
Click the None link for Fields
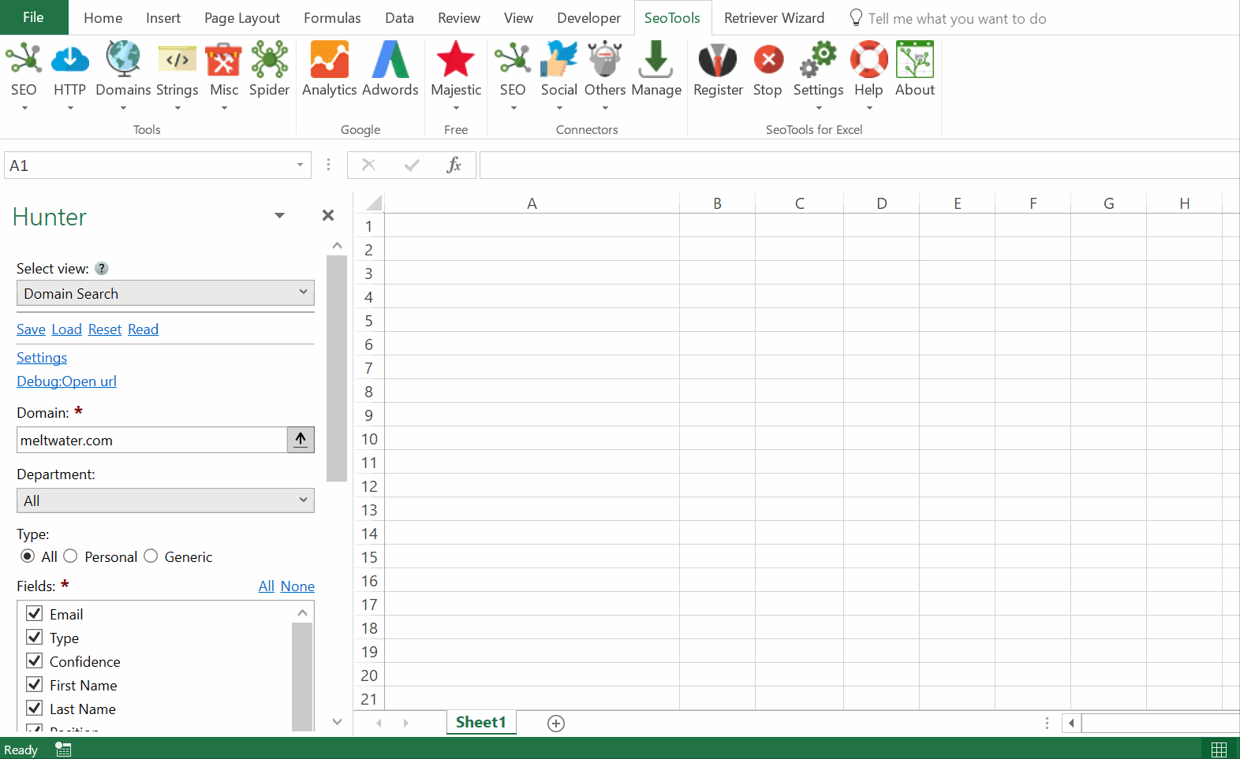tap(297, 586)
